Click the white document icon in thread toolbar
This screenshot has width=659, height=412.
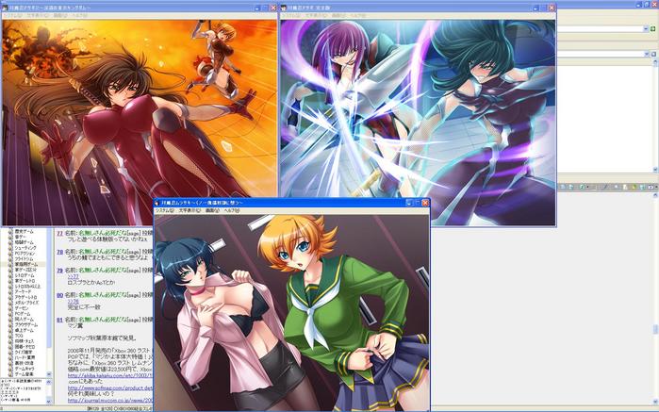coord(625,187)
